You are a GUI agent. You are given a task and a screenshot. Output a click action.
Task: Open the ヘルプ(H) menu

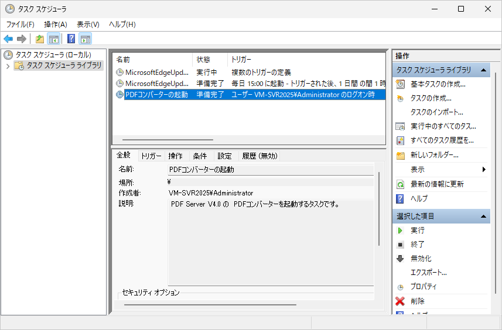[x=122, y=25]
